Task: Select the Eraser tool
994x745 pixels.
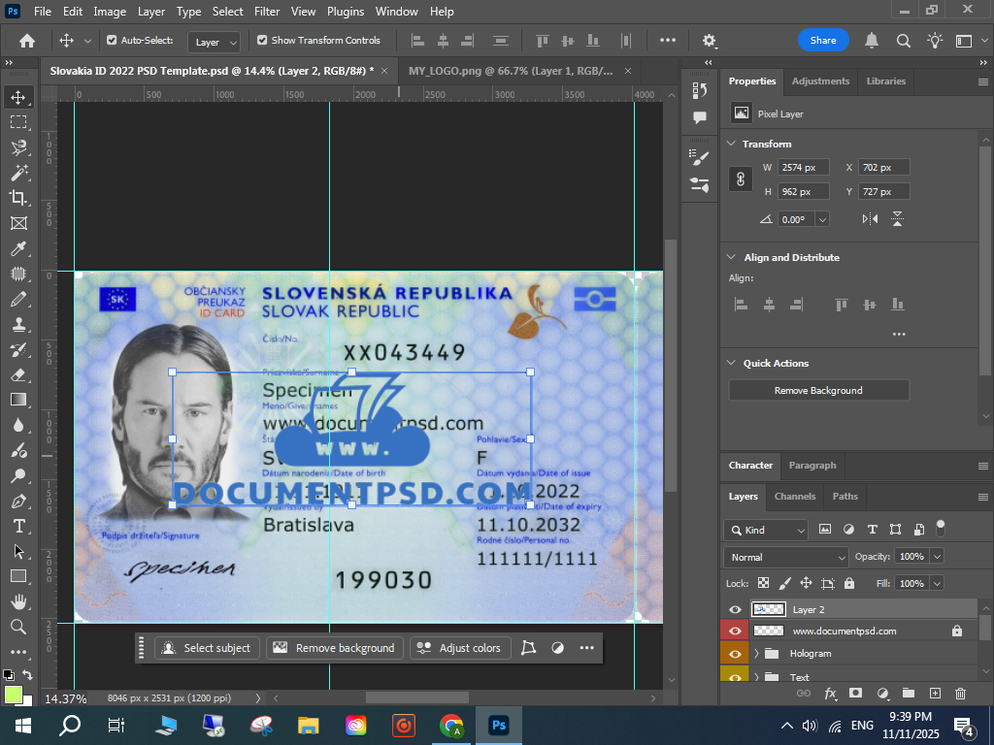Action: click(x=18, y=374)
